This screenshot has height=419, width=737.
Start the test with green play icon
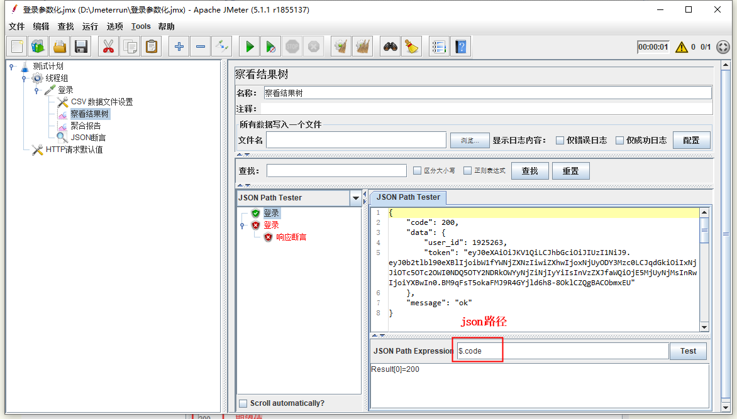[250, 46]
